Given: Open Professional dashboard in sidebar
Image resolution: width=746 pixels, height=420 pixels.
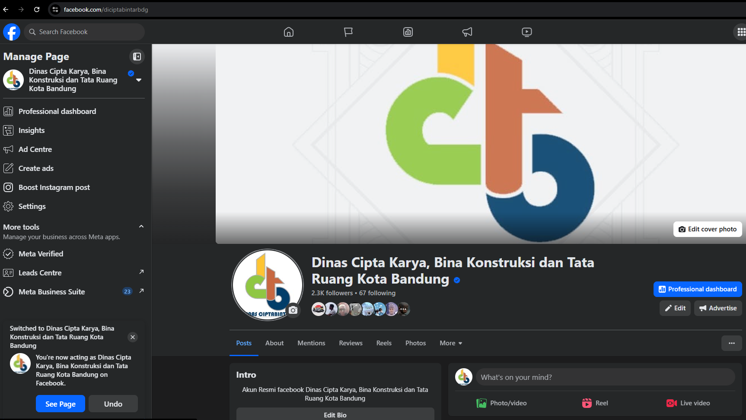Looking at the screenshot, I should (x=74, y=111).
